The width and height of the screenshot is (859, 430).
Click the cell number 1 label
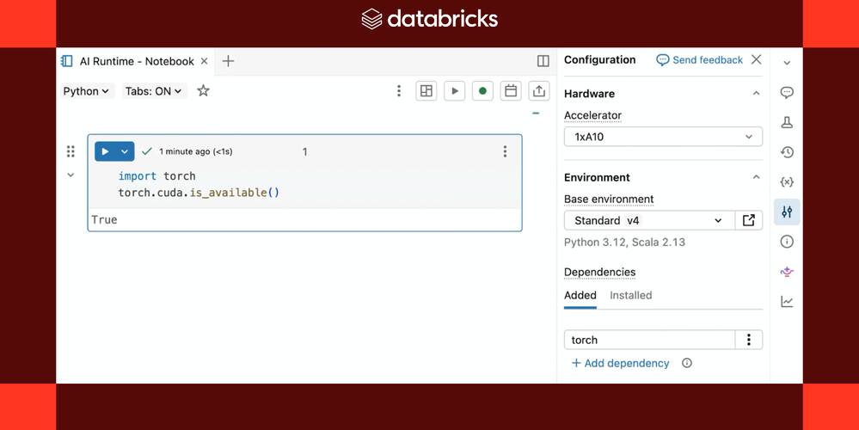(304, 151)
